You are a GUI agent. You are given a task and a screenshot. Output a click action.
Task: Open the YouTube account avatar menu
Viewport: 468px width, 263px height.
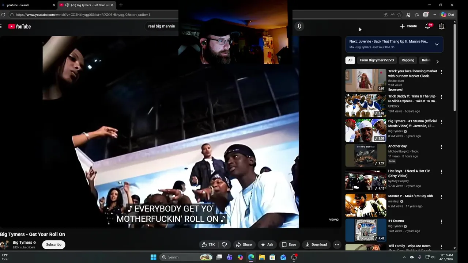[x=442, y=26]
